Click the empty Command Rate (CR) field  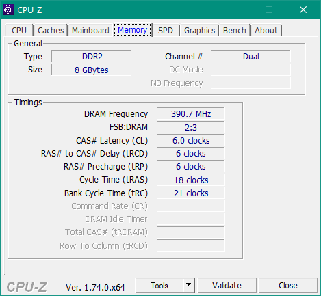(x=191, y=206)
